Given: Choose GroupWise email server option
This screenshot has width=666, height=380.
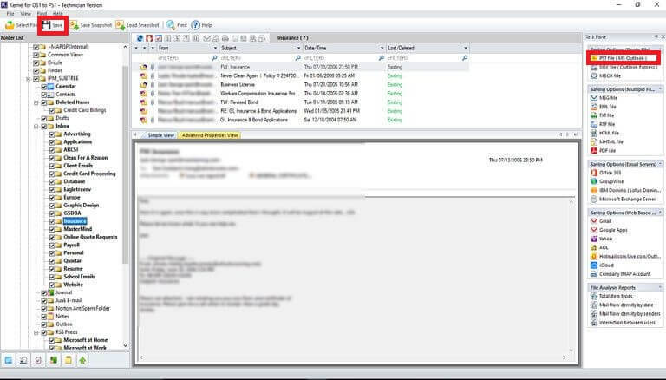Looking at the screenshot, I should [x=607, y=181].
